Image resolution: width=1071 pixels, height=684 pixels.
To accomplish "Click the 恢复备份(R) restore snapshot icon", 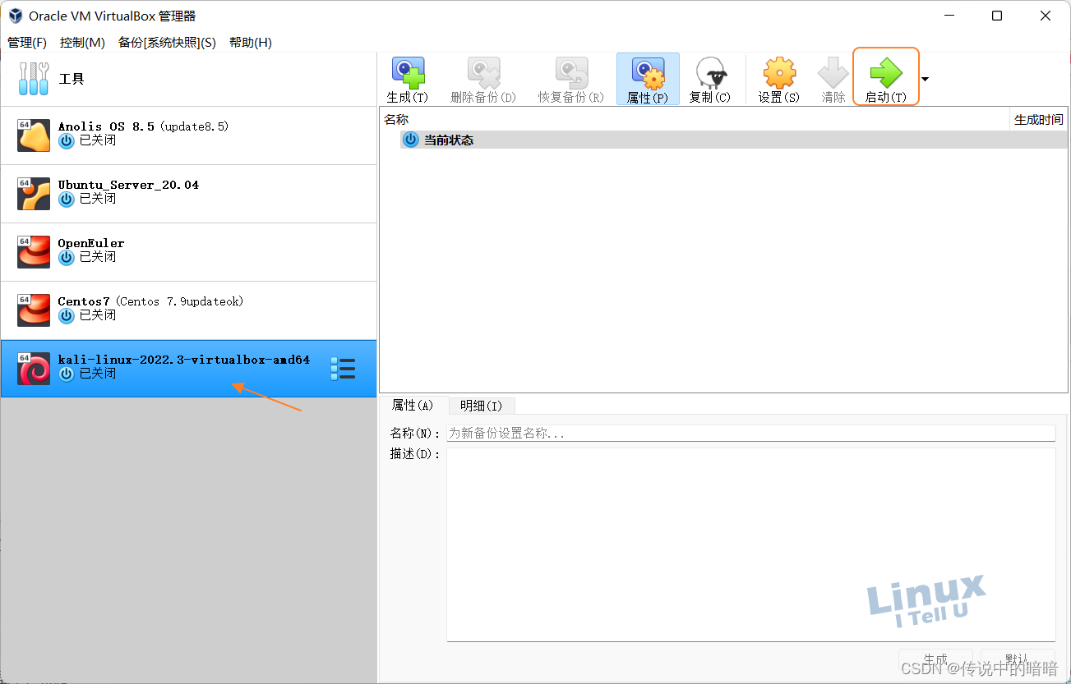I will click(571, 72).
